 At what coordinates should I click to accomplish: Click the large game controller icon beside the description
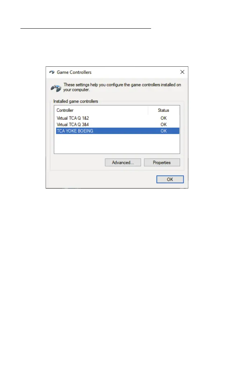point(56,88)
